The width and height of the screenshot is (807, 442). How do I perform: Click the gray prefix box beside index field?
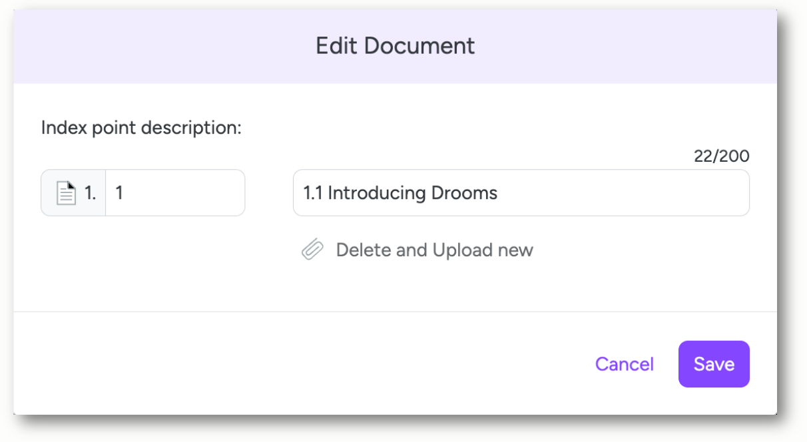73,193
